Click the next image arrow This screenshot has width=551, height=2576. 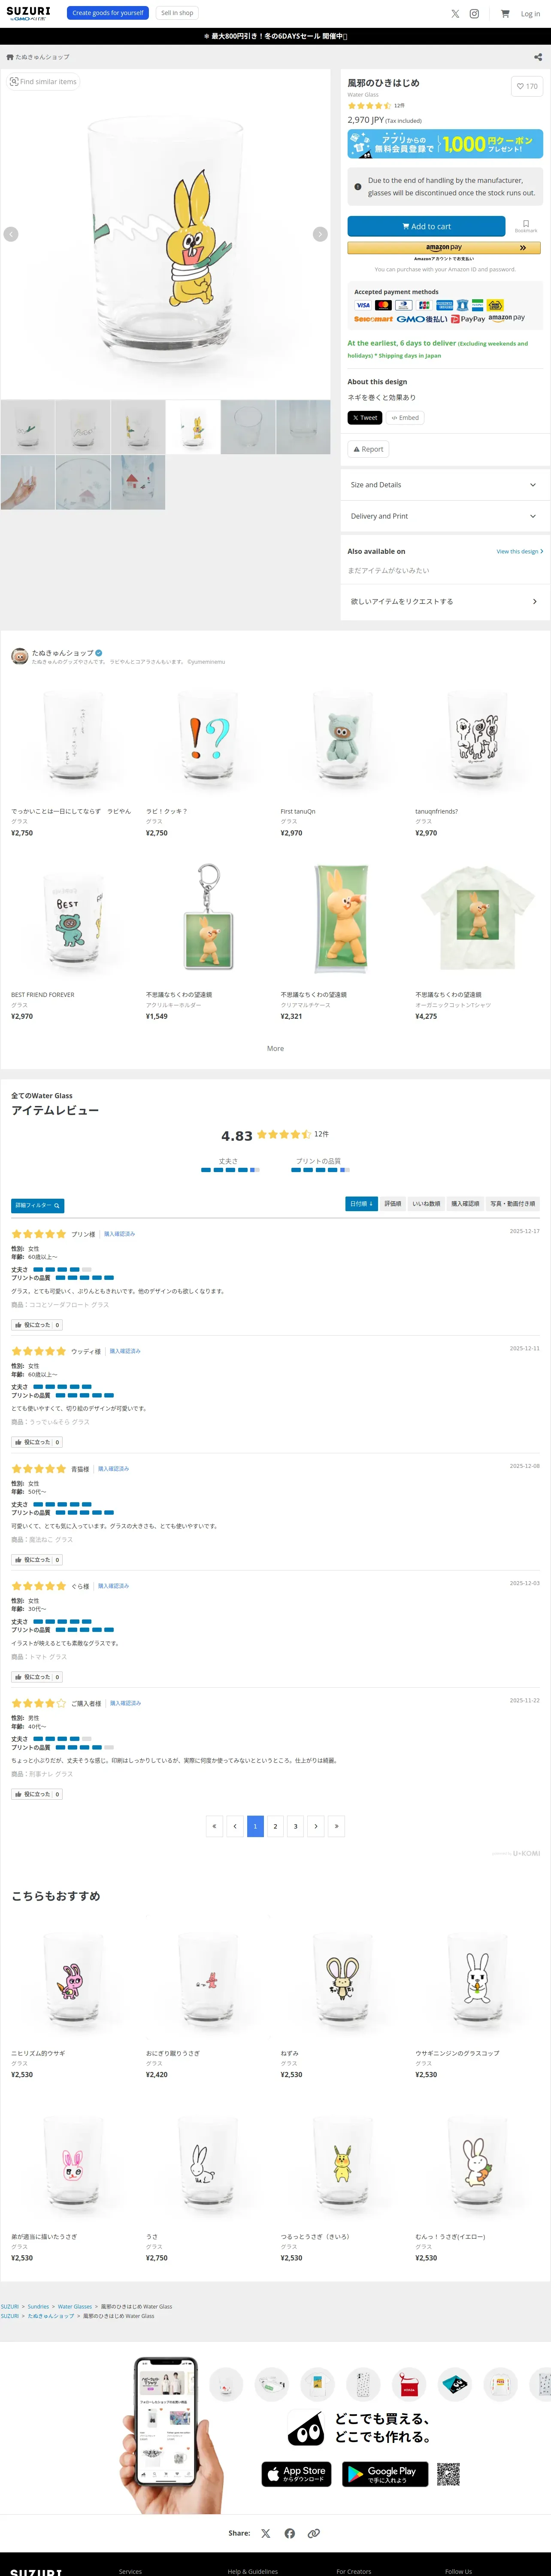[320, 234]
